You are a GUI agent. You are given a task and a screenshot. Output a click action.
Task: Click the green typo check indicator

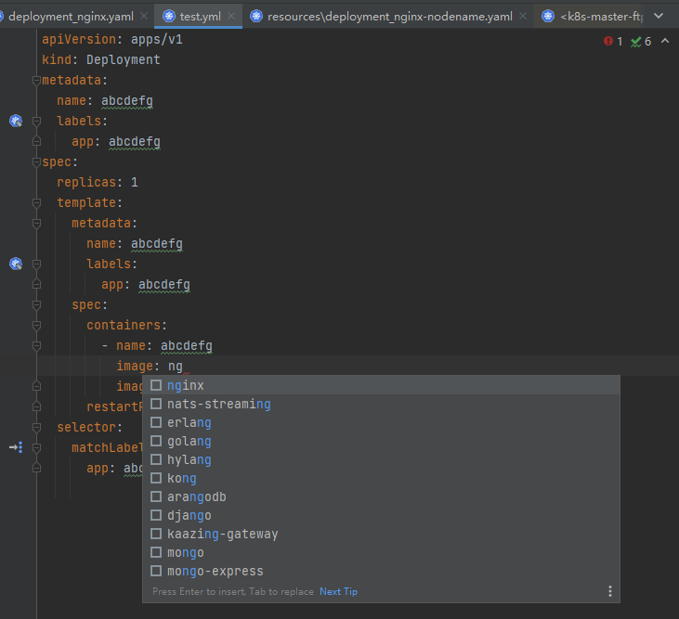click(635, 42)
